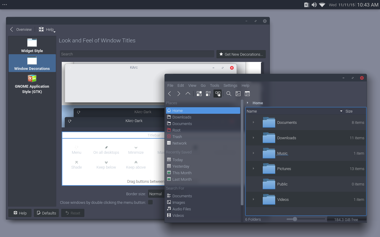Select Yesterday under Recently Saved
Viewport: 380px width, 237px height.
point(203,166)
